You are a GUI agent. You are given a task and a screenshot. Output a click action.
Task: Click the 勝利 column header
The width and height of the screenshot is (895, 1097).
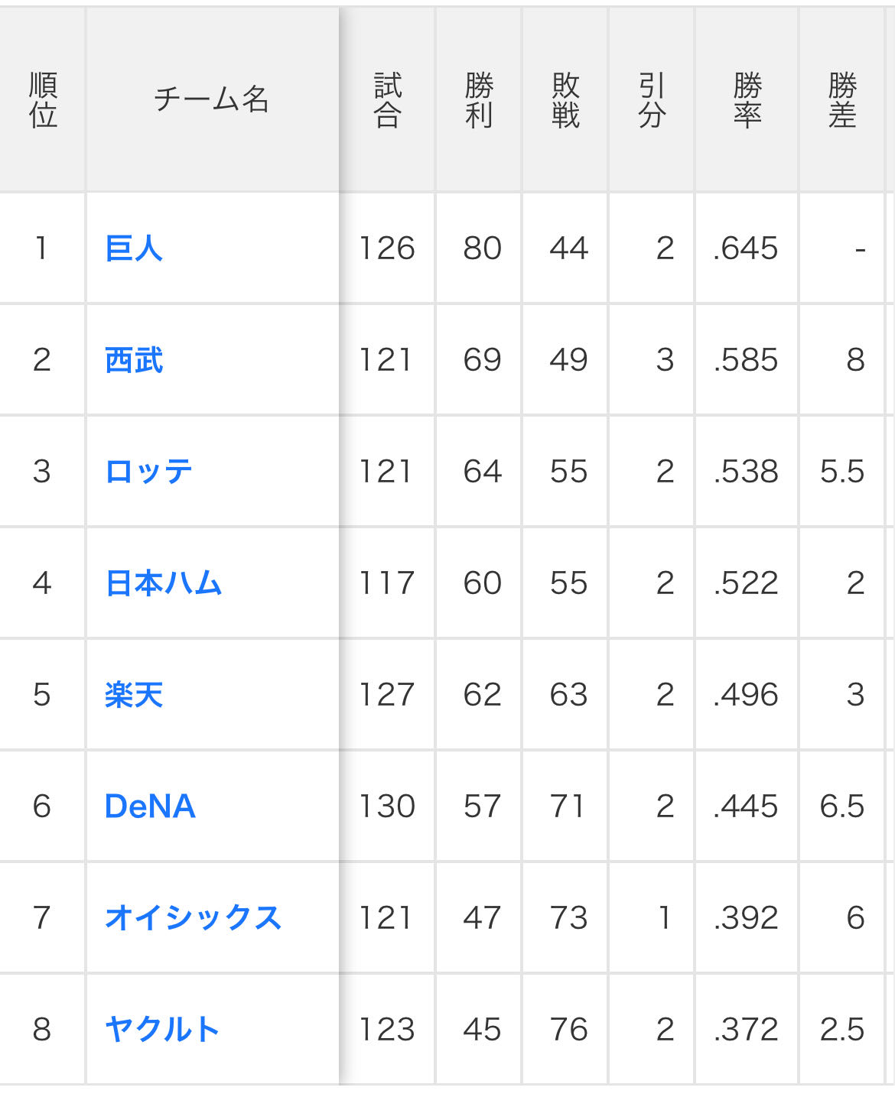click(479, 100)
